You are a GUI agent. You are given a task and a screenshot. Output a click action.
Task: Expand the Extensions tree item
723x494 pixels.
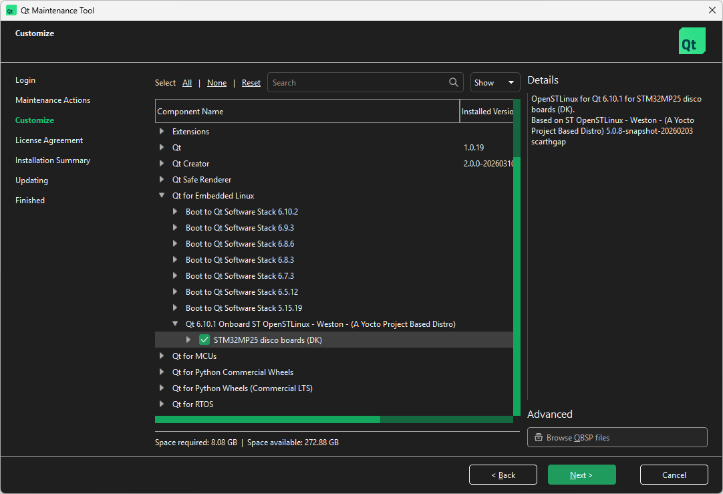point(161,131)
